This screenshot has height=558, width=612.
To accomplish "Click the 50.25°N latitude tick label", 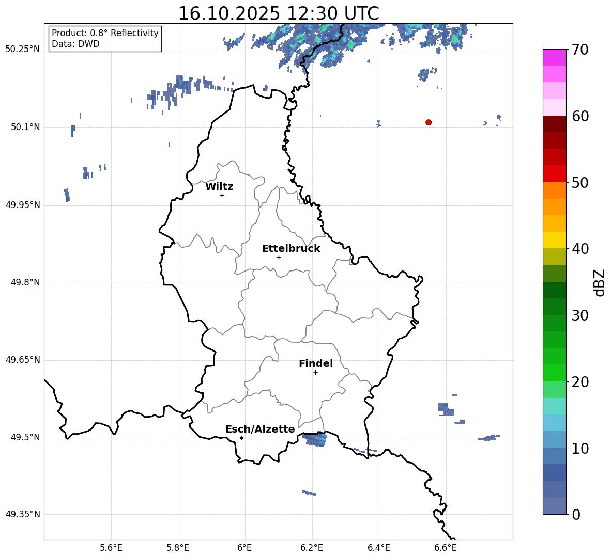I will [23, 50].
